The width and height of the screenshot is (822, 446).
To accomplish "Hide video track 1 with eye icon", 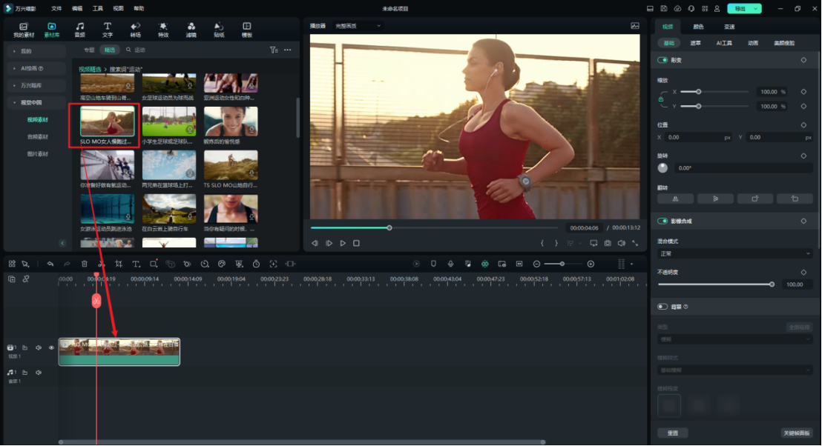I will tap(51, 347).
